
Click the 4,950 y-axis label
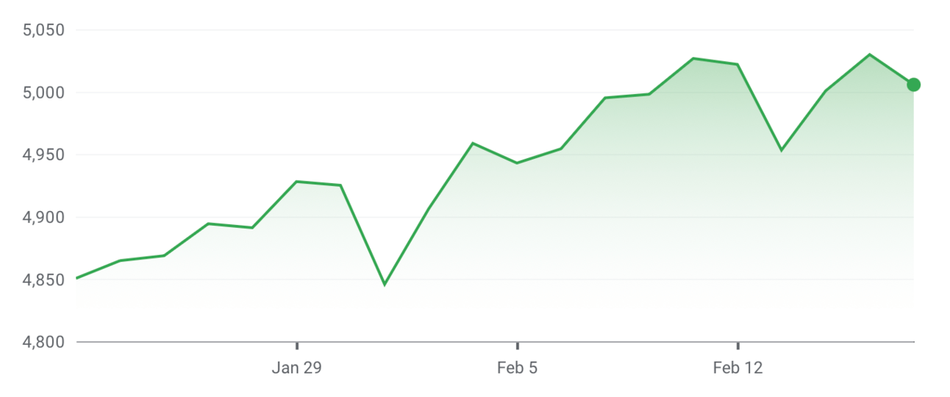44,155
